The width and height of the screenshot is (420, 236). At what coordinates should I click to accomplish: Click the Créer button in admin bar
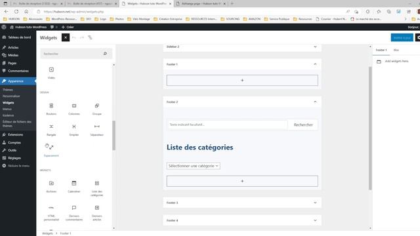tap(68, 27)
